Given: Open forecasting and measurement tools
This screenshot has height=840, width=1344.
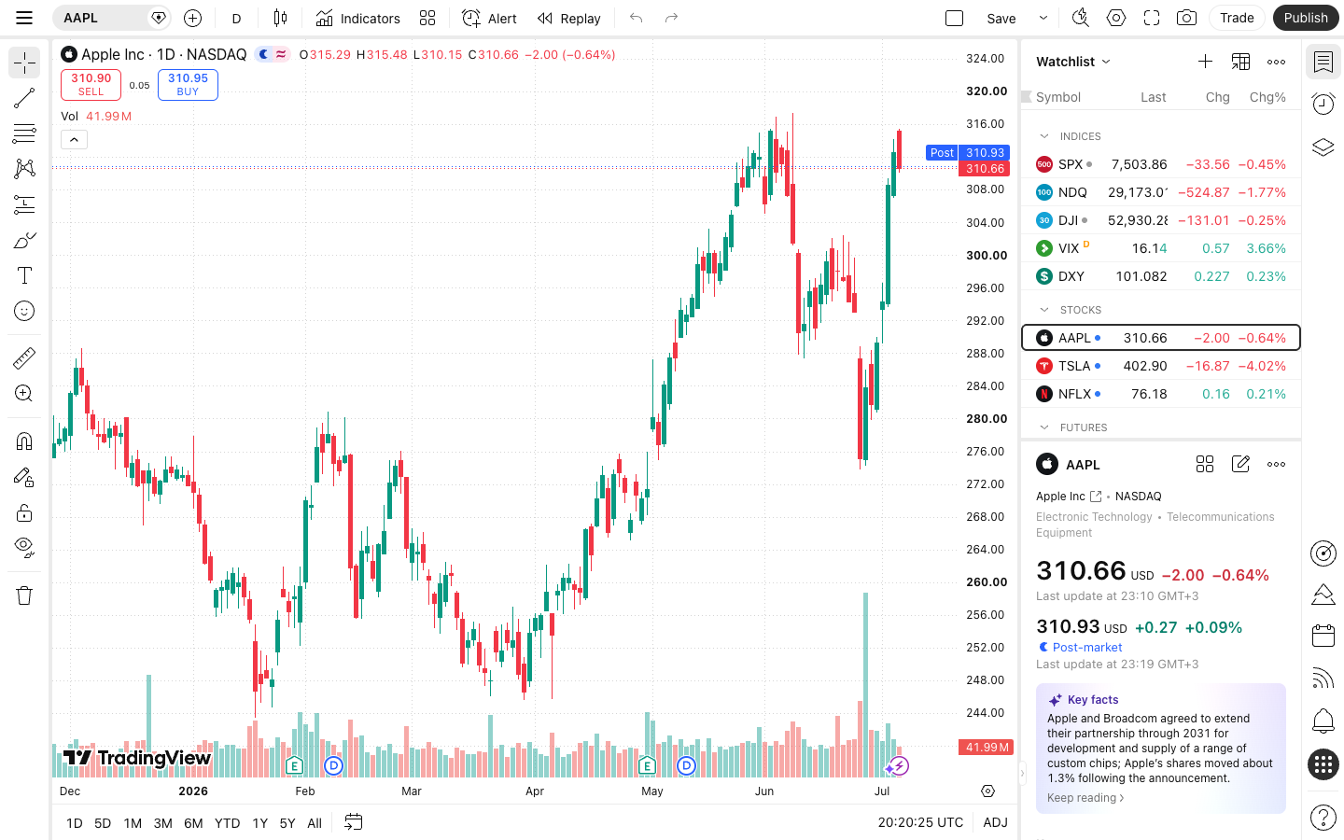Looking at the screenshot, I should click(24, 204).
